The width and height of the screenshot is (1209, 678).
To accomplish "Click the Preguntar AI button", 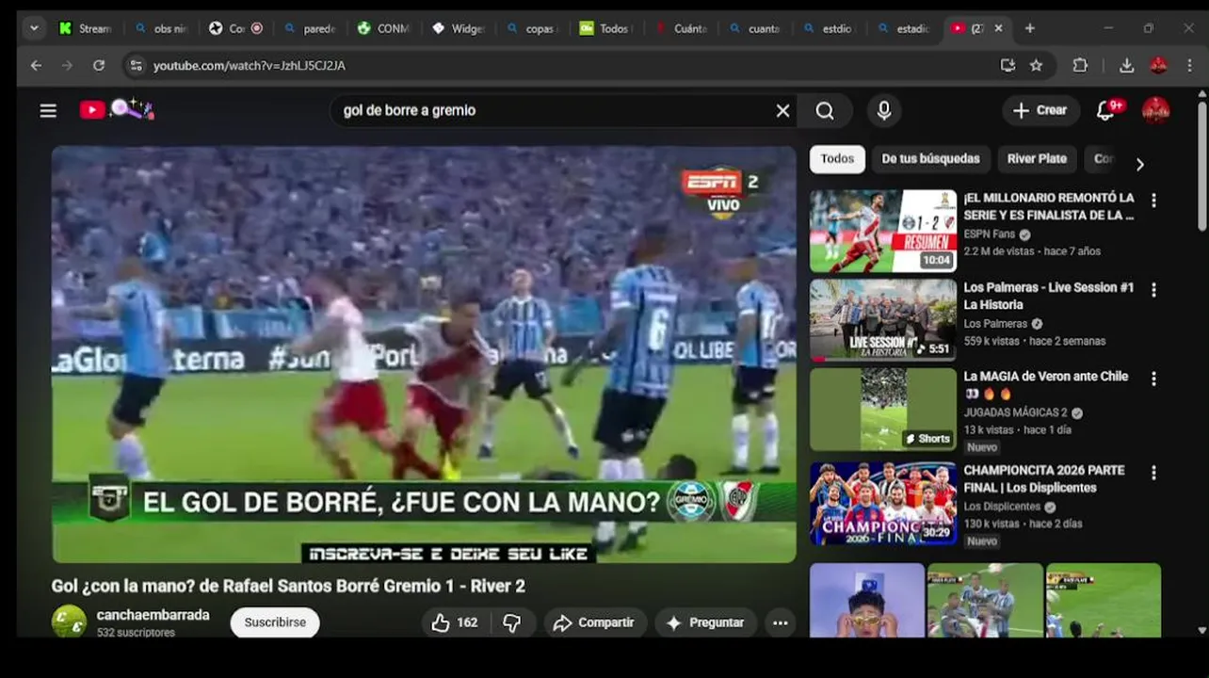I will tap(704, 622).
